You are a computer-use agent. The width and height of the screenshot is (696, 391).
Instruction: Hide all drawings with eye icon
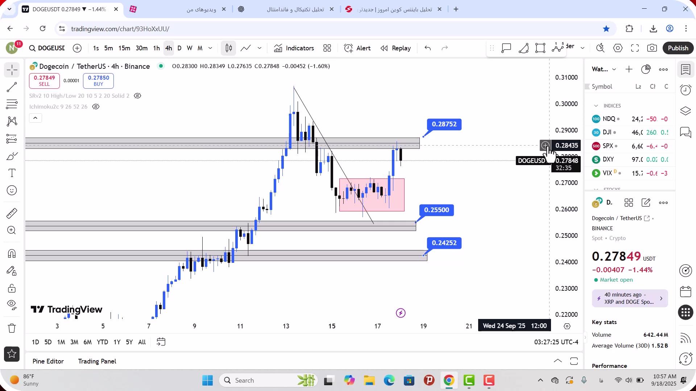coord(12,305)
